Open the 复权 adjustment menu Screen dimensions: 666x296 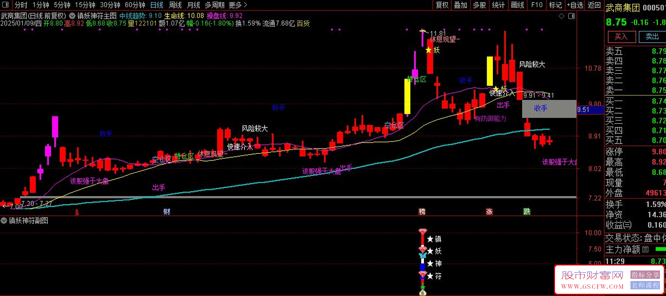[x=442, y=5]
